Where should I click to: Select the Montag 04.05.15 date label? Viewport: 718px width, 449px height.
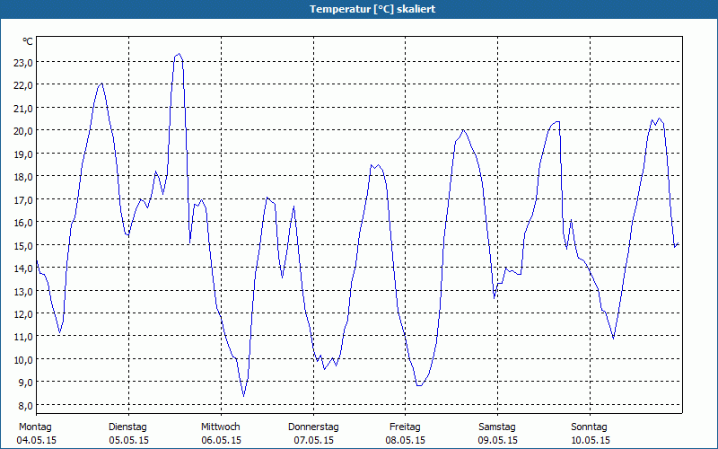coord(36,434)
